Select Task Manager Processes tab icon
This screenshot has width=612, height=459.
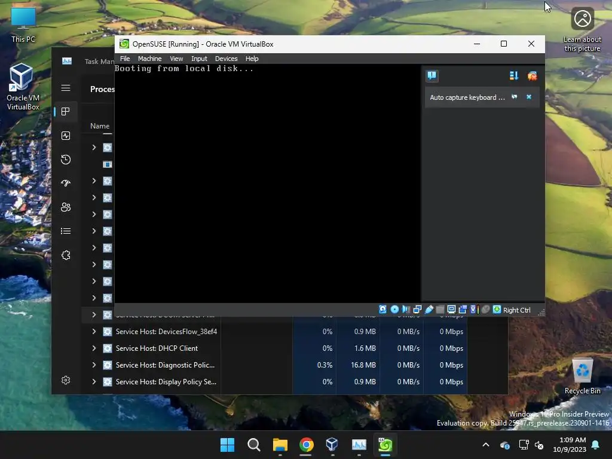point(66,112)
